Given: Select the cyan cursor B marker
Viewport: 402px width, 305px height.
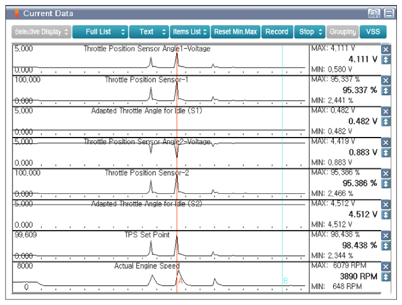Looking at the screenshot, I should [286, 281].
